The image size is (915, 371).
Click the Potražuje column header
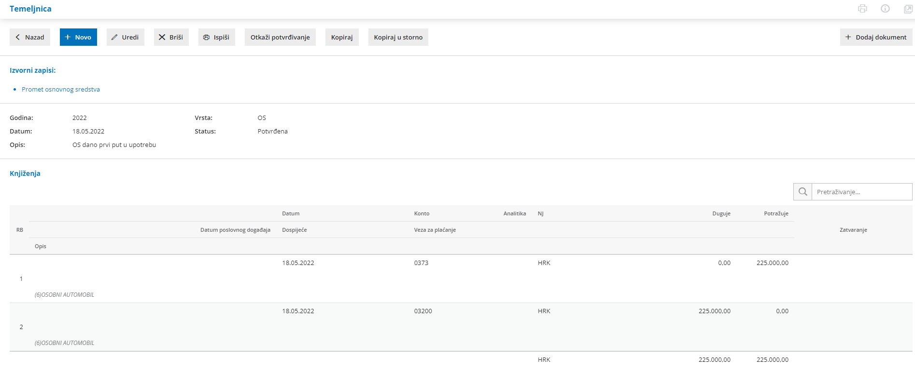[x=776, y=213]
